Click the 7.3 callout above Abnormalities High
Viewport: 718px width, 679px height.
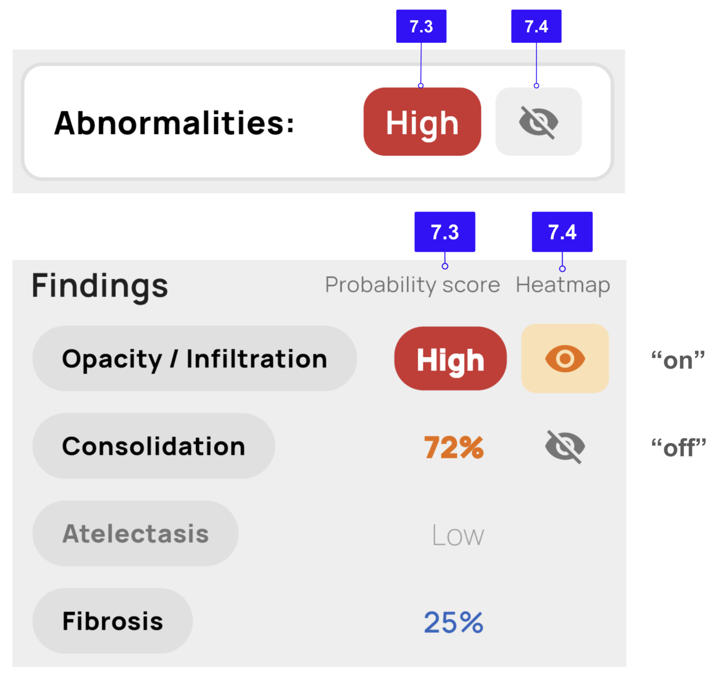(x=421, y=26)
